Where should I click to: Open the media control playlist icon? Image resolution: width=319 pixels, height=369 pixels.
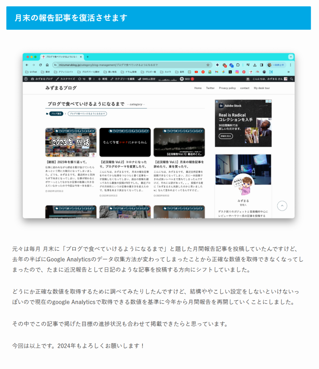pyautogui.click(x=248, y=65)
